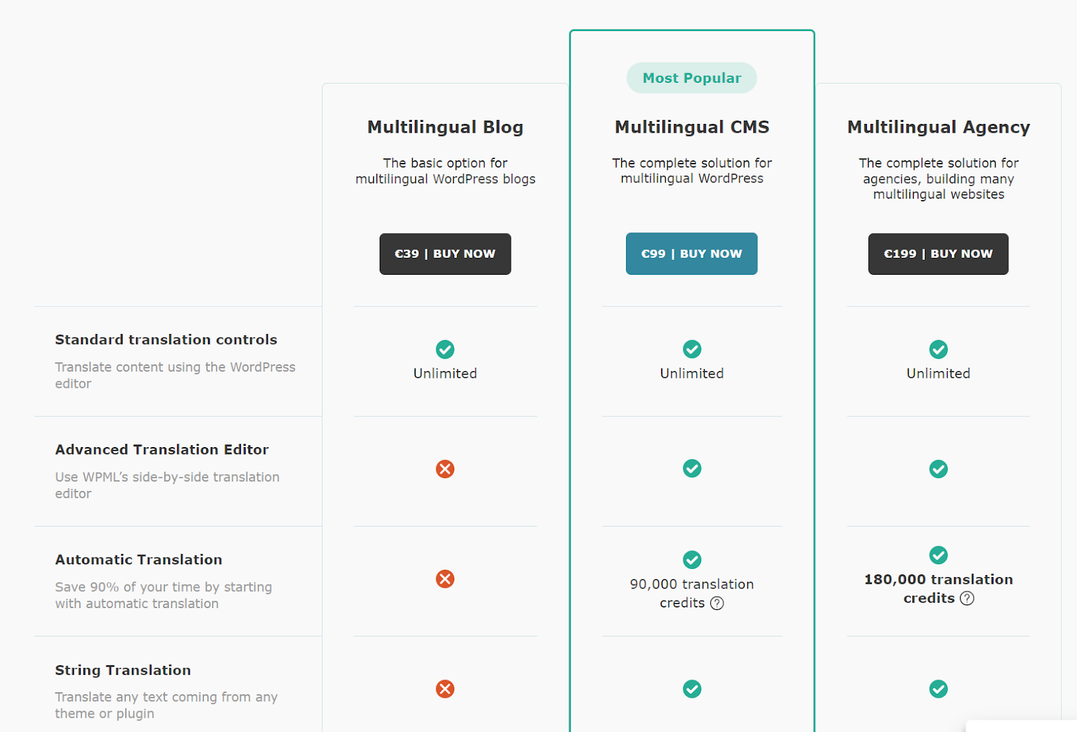Click the green check for Multilingual Agency Standard translation controls

pos(938,350)
